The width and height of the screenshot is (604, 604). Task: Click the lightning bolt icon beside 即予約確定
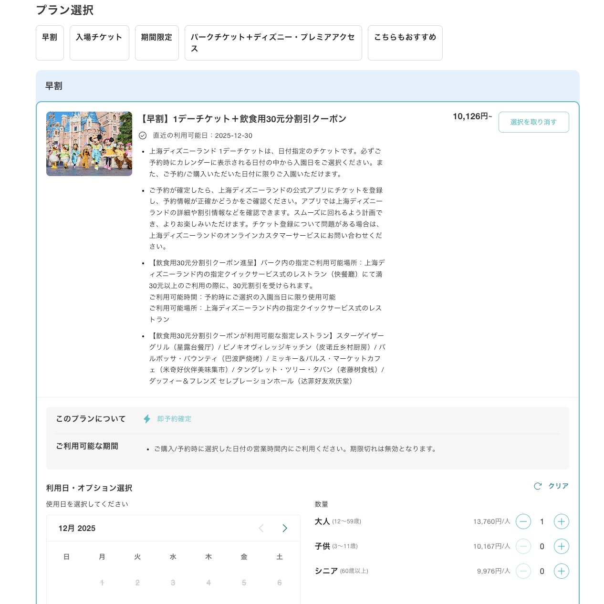(146, 418)
